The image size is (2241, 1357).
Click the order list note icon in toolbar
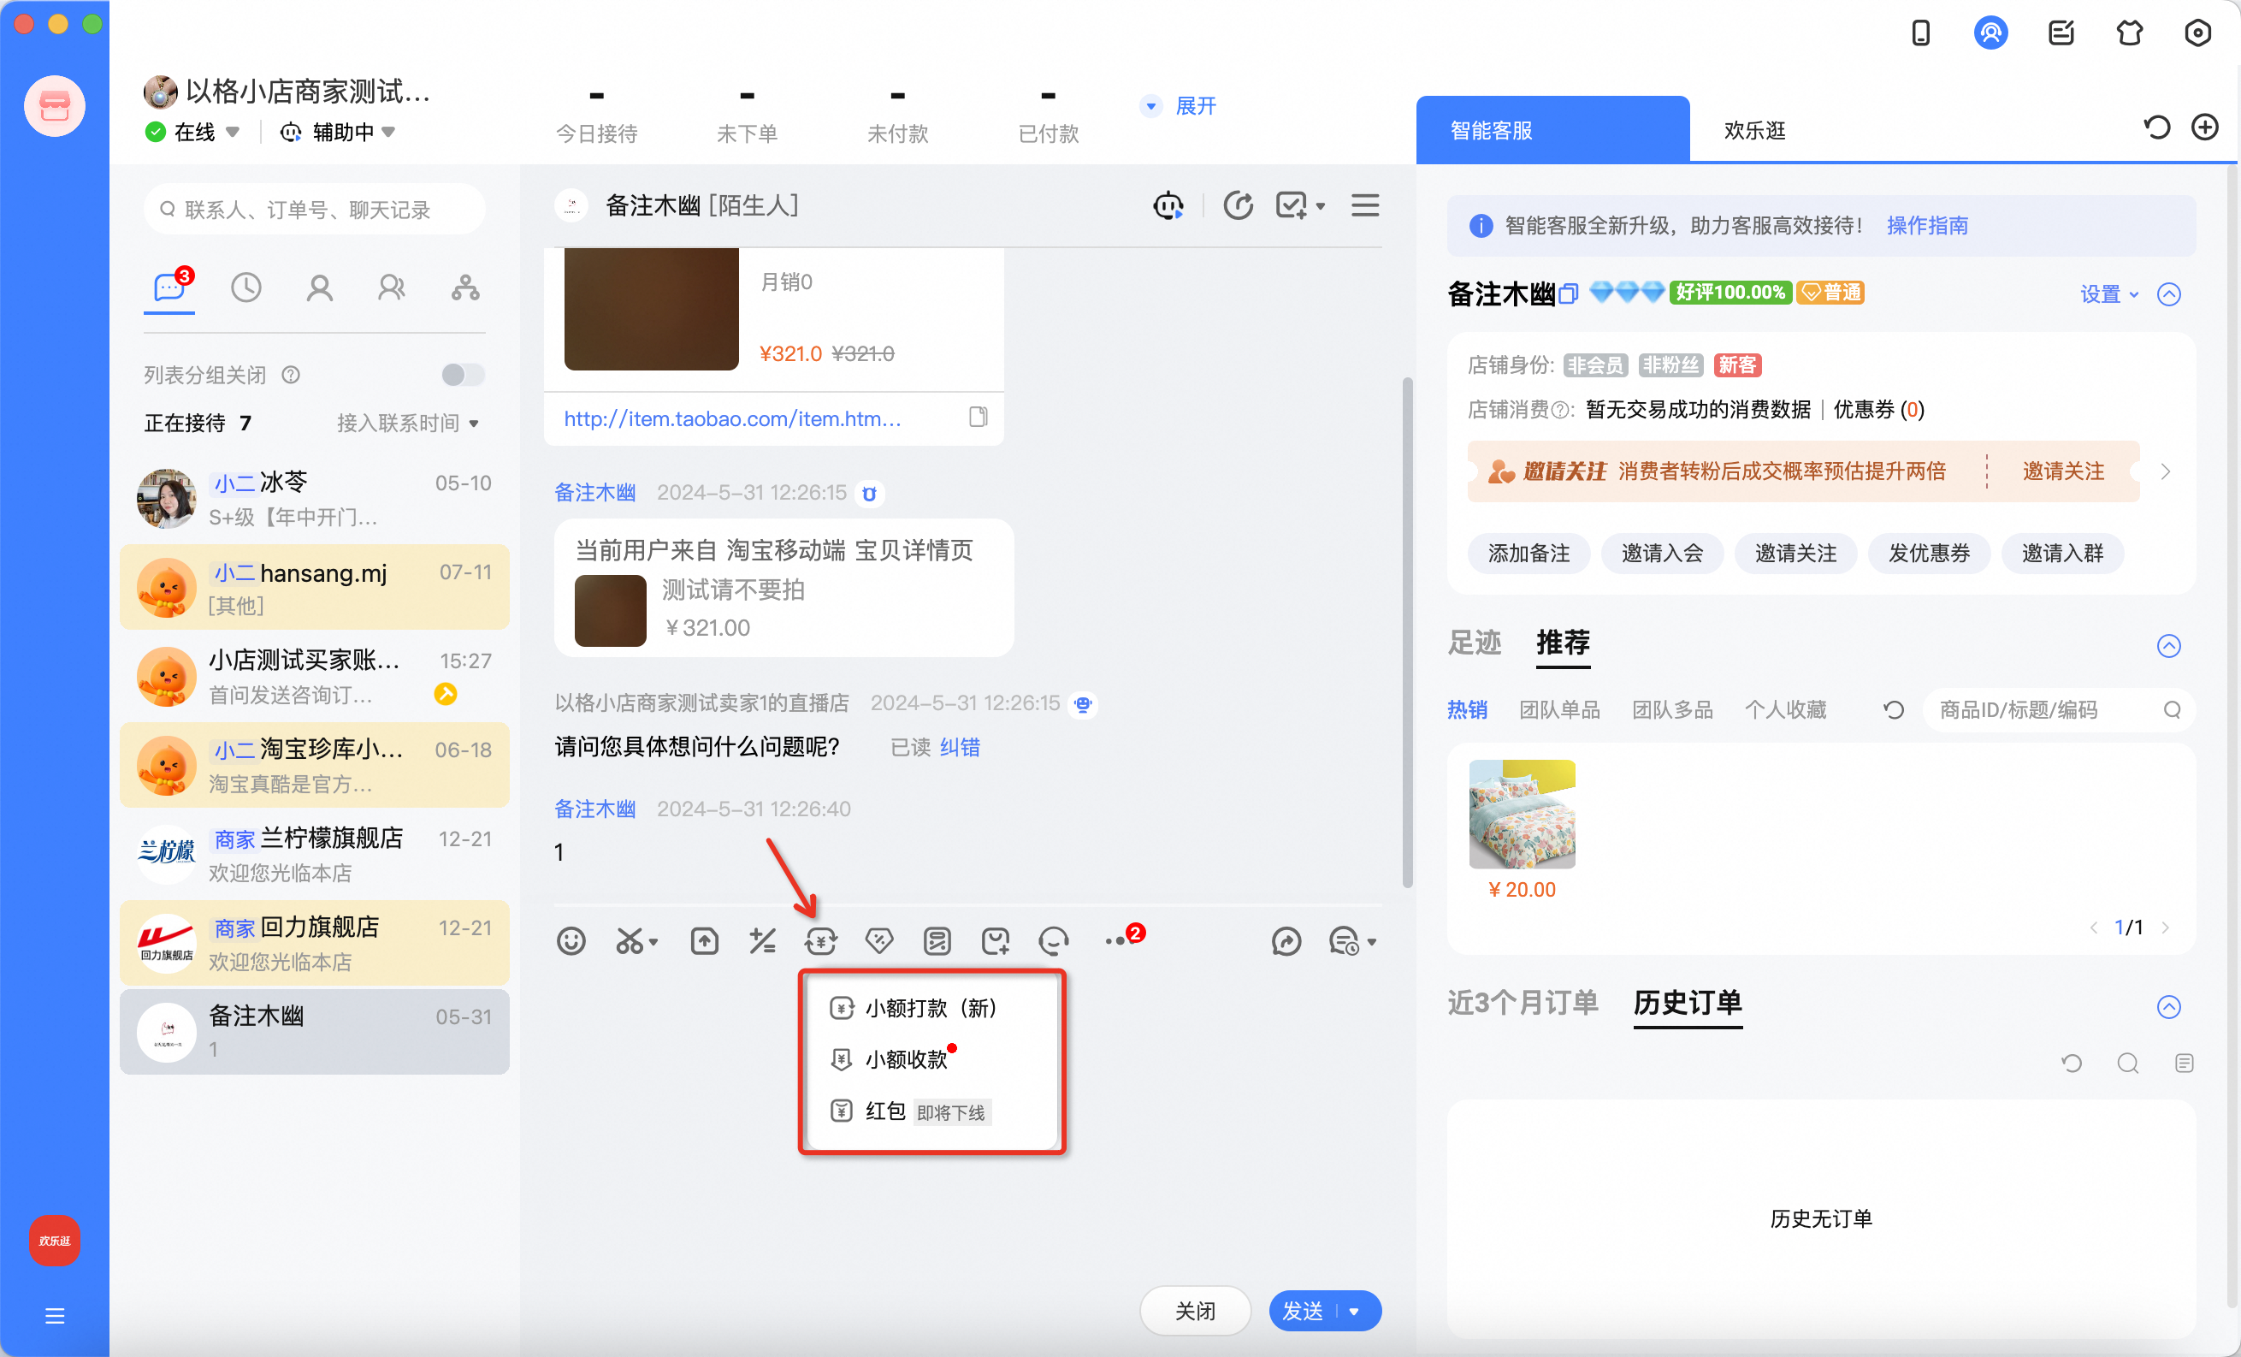937,940
